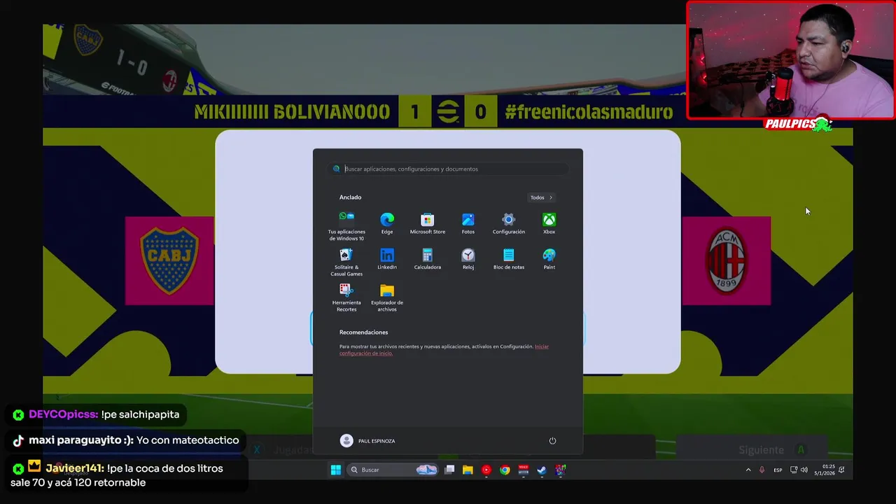Open the notifications bell icon
This screenshot has width=896, height=504.
coord(841,470)
